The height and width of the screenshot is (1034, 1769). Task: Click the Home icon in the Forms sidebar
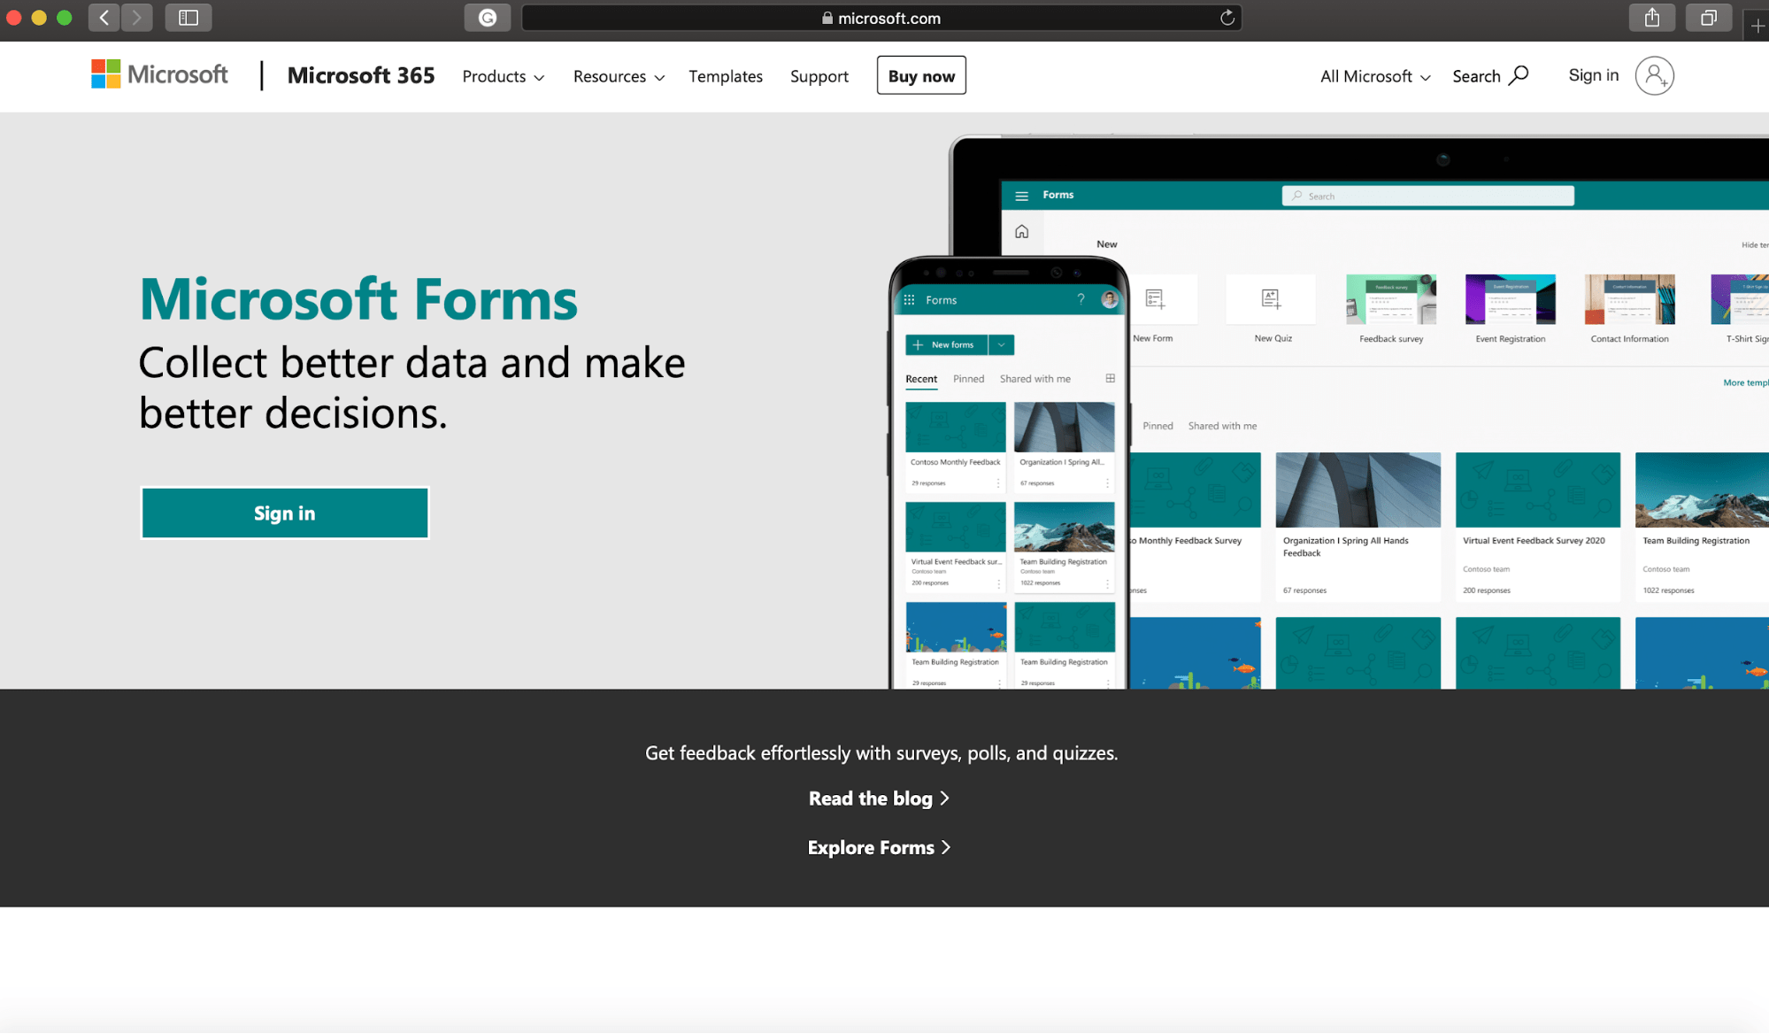click(x=1021, y=231)
